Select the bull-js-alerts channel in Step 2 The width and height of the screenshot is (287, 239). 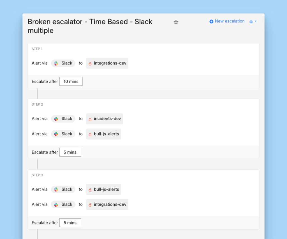107,134
